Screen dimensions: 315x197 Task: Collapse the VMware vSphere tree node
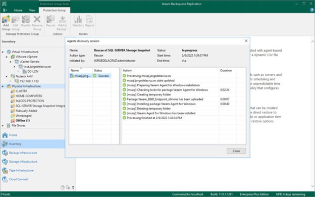[x=7, y=57]
